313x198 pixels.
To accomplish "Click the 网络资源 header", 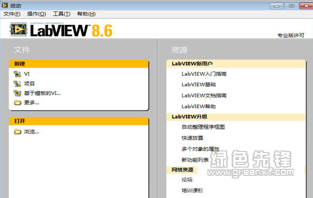I will pyautogui.click(x=182, y=170).
